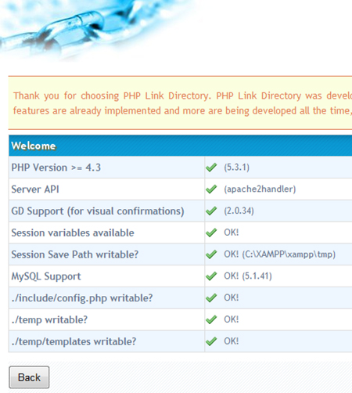Screen dimensions: 352x393
Task: Click the checkmark in MySQL Support row
Action: coord(211,276)
